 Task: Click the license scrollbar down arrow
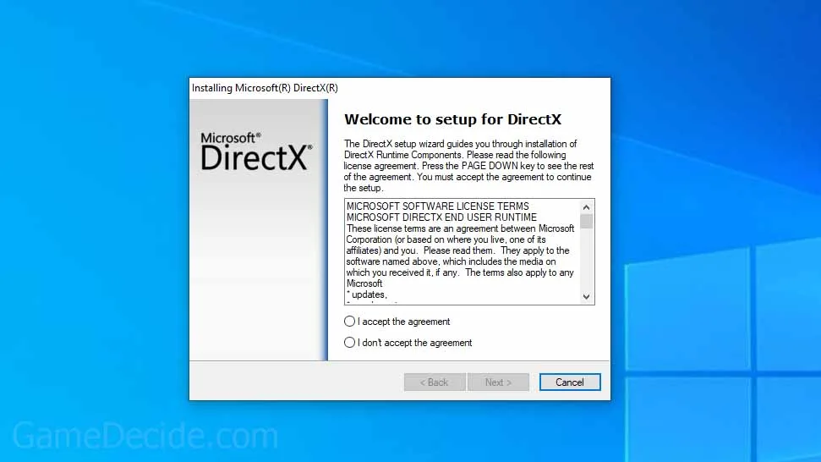587,296
